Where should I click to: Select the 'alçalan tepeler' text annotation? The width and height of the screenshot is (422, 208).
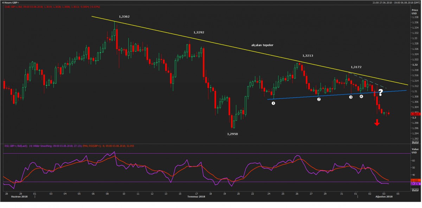click(x=262, y=45)
